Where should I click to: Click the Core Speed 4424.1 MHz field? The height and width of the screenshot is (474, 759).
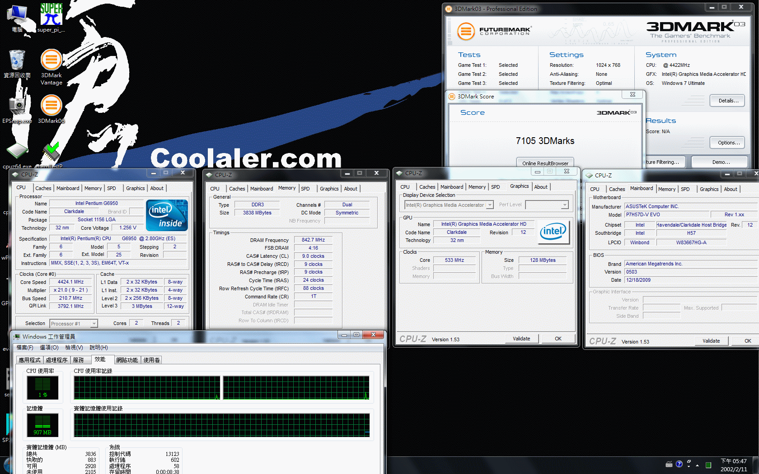(x=71, y=282)
